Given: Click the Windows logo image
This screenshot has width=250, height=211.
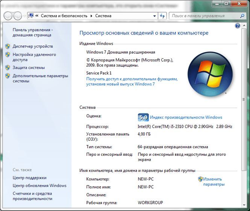Looking at the screenshot, I should [x=210, y=74].
